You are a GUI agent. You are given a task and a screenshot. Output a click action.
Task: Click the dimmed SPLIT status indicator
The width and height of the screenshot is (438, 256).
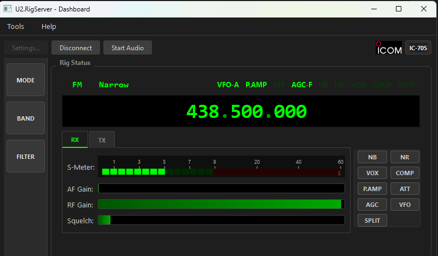point(407,85)
